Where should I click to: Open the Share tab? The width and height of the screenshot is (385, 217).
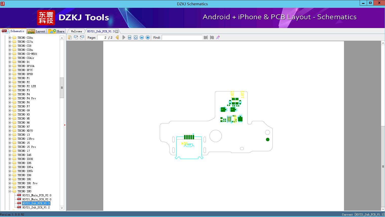pyautogui.click(x=56, y=31)
